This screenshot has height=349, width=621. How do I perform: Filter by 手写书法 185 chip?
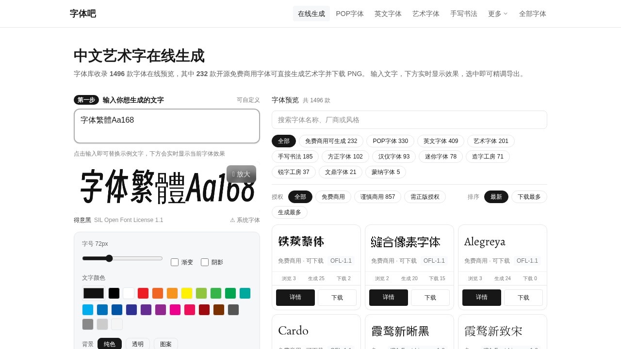[x=295, y=157]
